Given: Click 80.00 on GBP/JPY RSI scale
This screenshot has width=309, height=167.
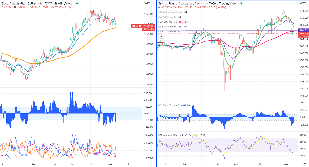Looking at the screenshot, I should (303, 135).
